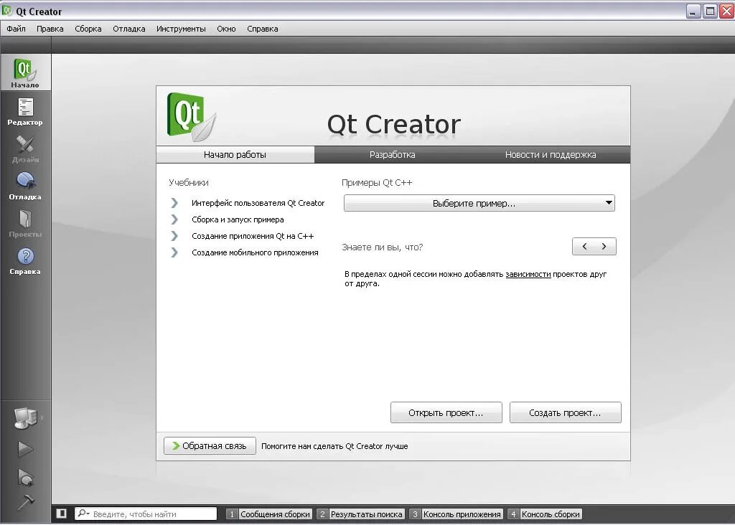Open Интерфейс пользователя Qt Creator tutorial
735x525 pixels.
pos(258,203)
